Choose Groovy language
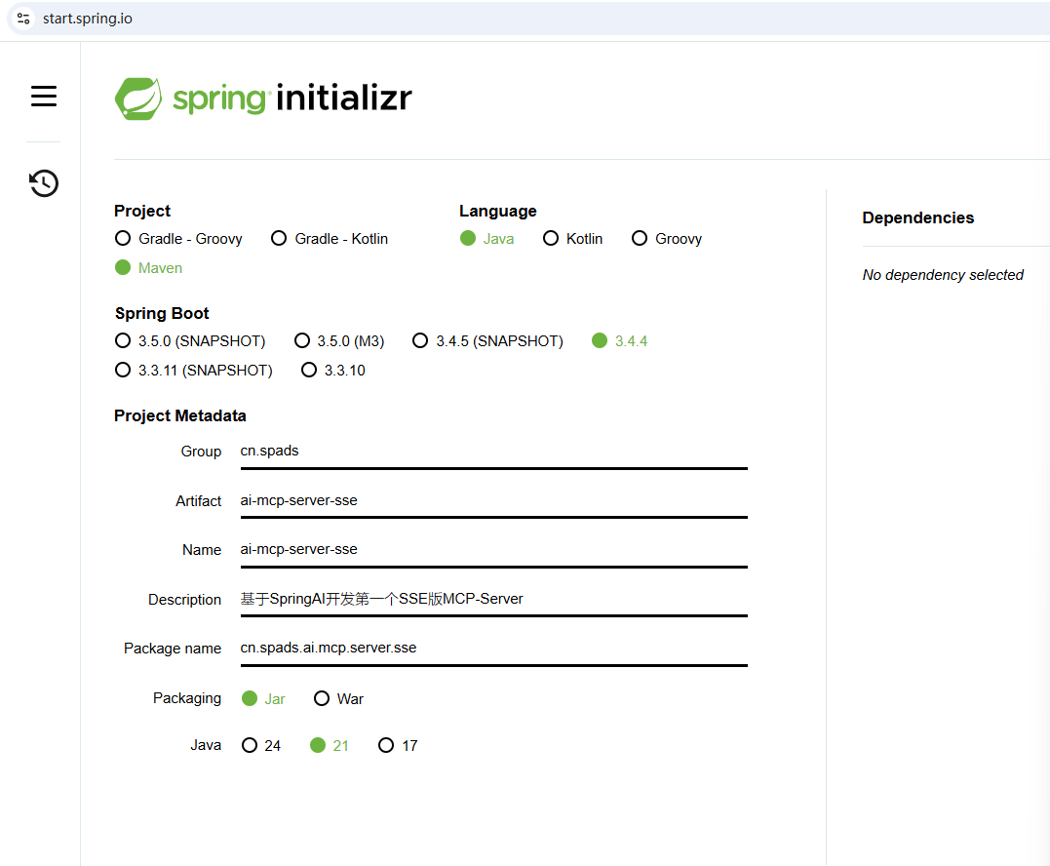The width and height of the screenshot is (1050, 866). pyautogui.click(x=667, y=238)
